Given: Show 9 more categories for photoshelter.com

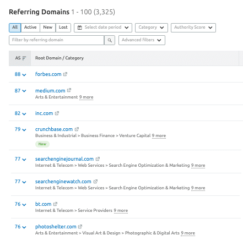Looking at the screenshot, I should click(188, 233).
